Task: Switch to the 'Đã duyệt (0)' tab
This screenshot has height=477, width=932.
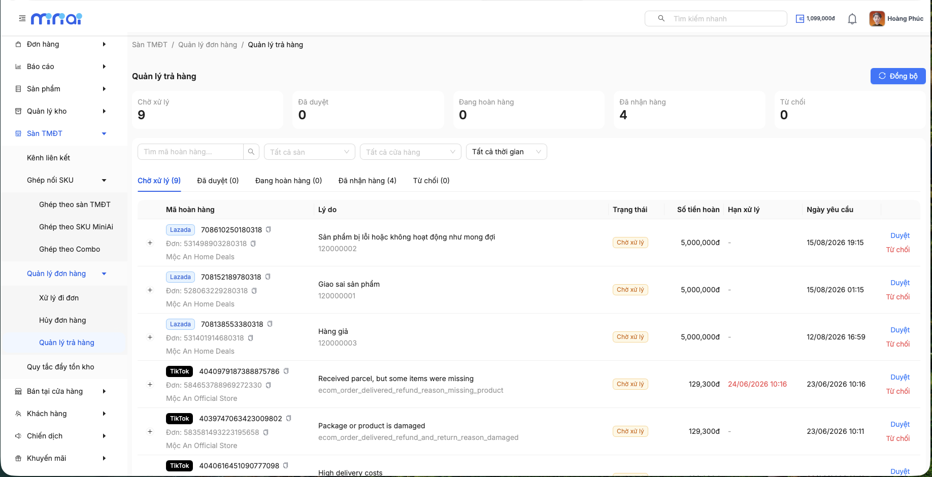Action: coord(218,181)
